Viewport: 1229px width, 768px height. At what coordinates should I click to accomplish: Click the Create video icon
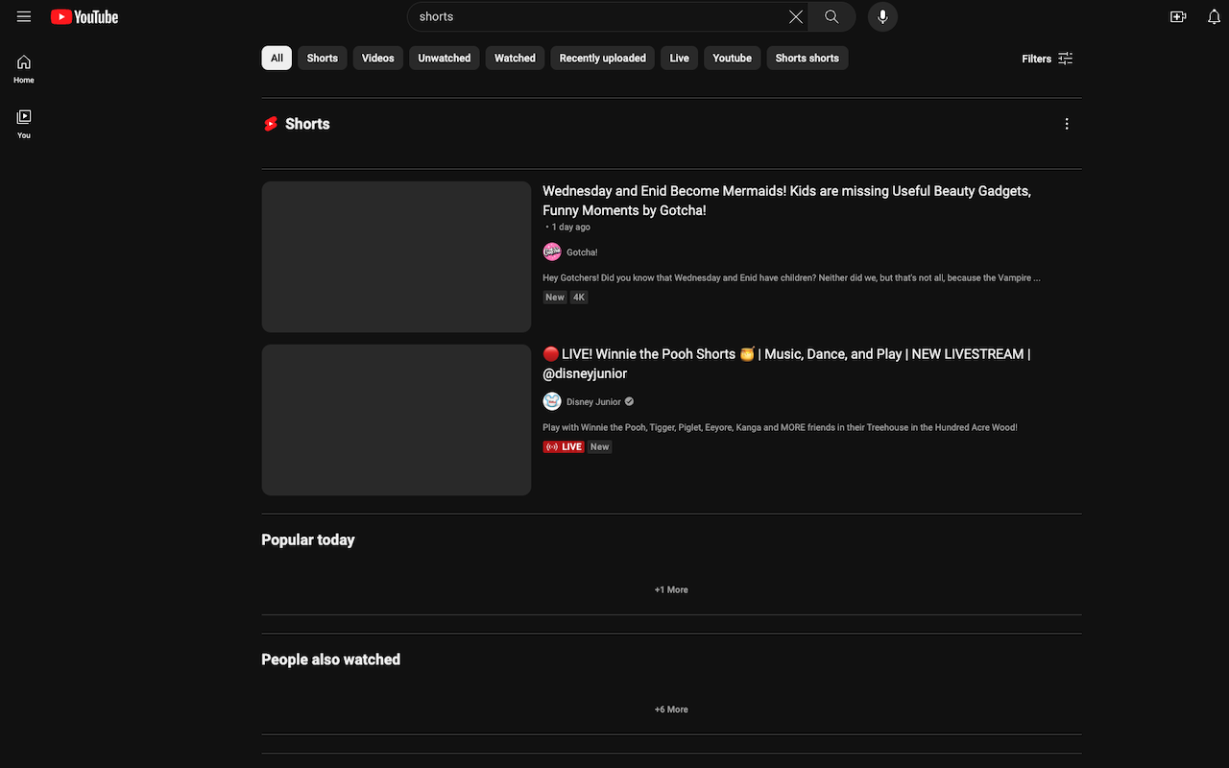(x=1178, y=16)
